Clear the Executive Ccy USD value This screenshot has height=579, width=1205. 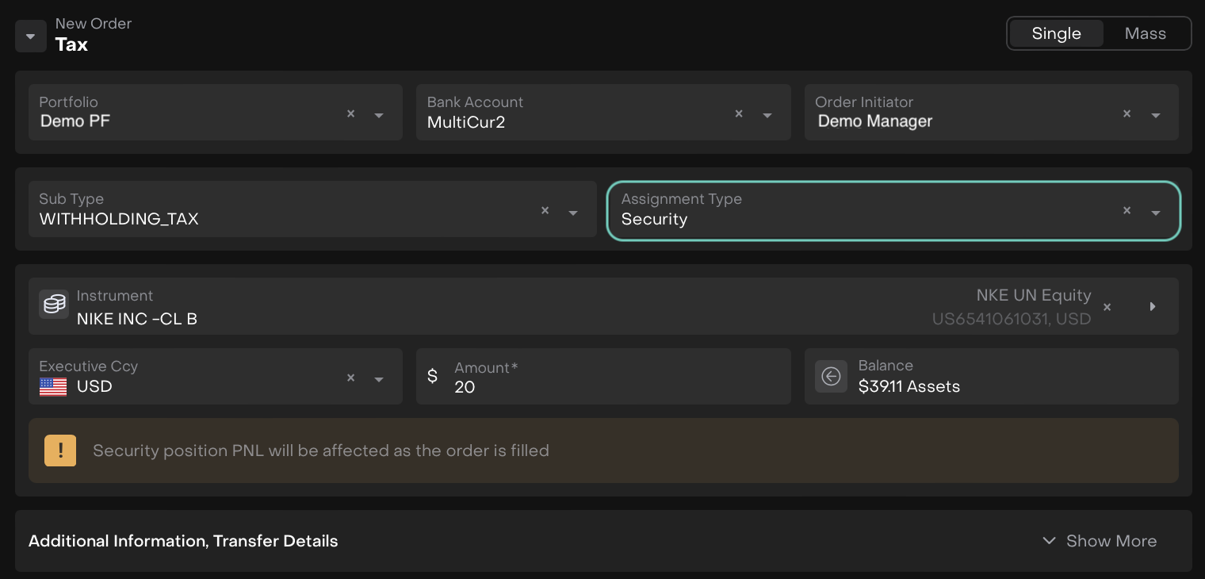[x=350, y=378]
